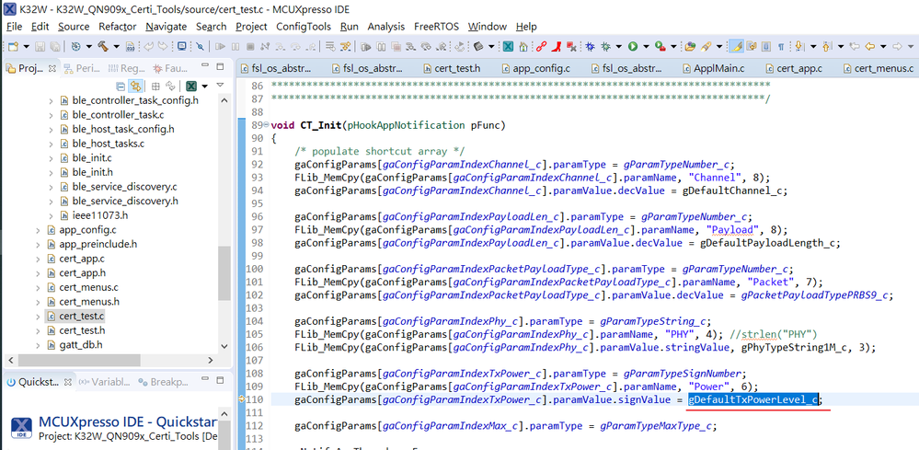This screenshot has height=450, width=919.
Task: Switch to the Faults view tab
Action: tap(169, 68)
